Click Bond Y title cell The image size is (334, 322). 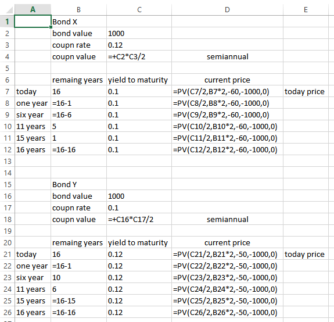click(x=78, y=185)
